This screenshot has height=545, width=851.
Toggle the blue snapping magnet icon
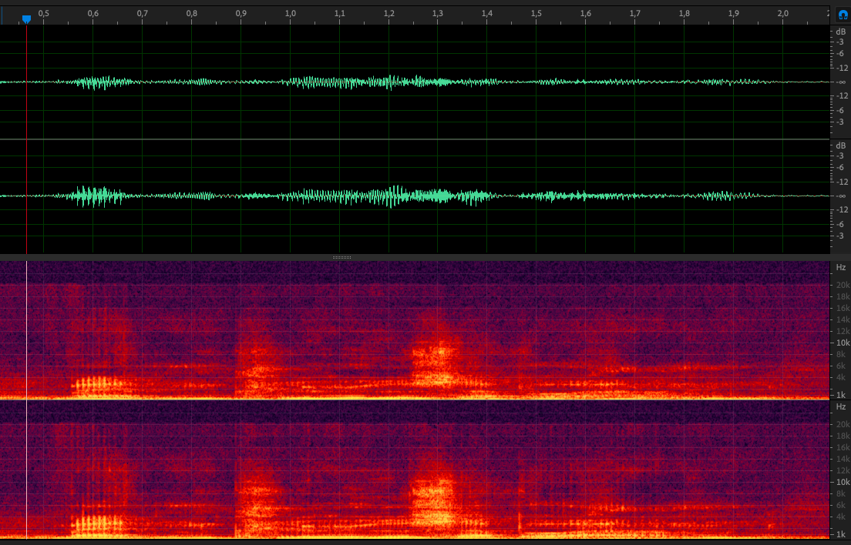click(843, 14)
